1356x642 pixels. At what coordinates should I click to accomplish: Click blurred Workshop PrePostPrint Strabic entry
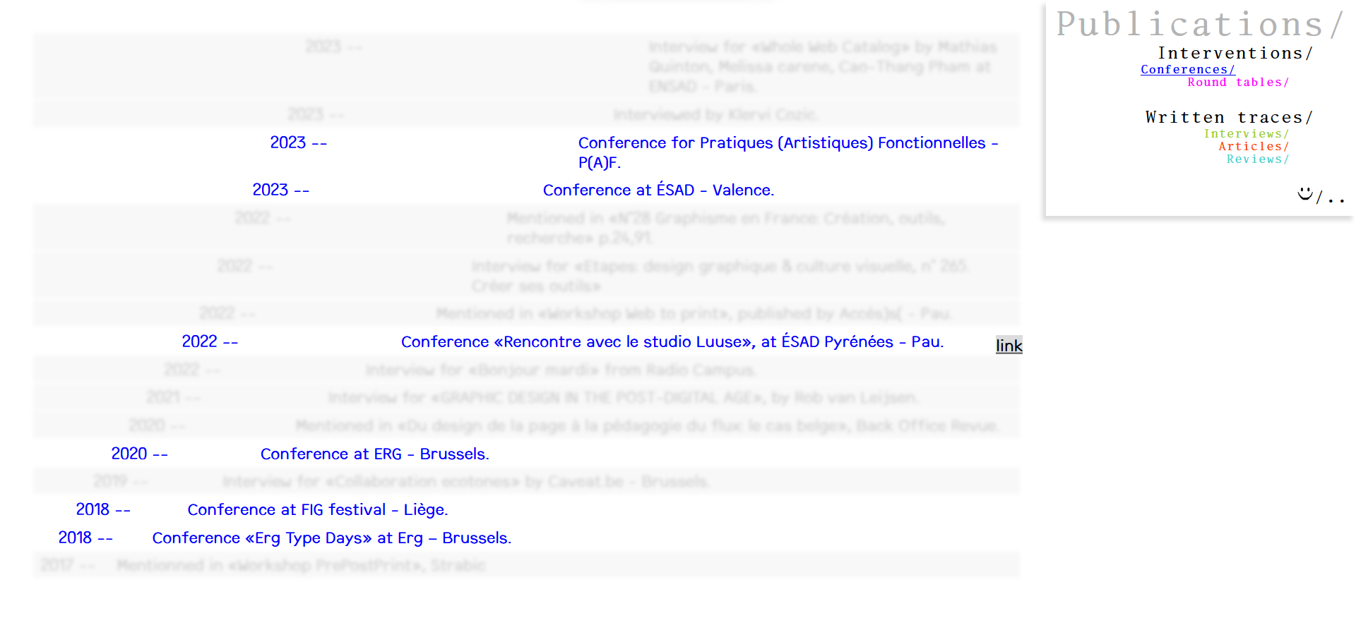tap(301, 566)
